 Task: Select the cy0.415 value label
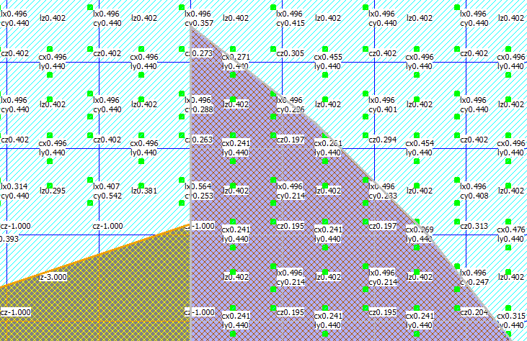(291, 24)
